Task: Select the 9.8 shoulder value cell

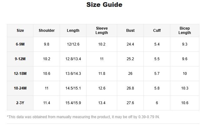Action: tap(47, 44)
